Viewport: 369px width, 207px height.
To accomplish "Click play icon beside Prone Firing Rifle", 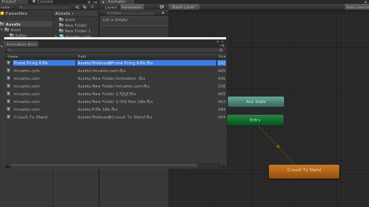I will pos(8,63).
